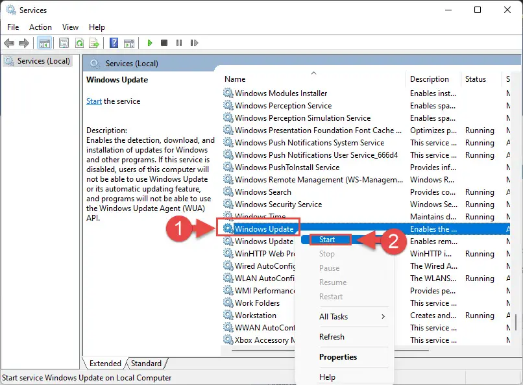
Task: Click the Forward arrow toolbar icon
Action: [x=24, y=43]
